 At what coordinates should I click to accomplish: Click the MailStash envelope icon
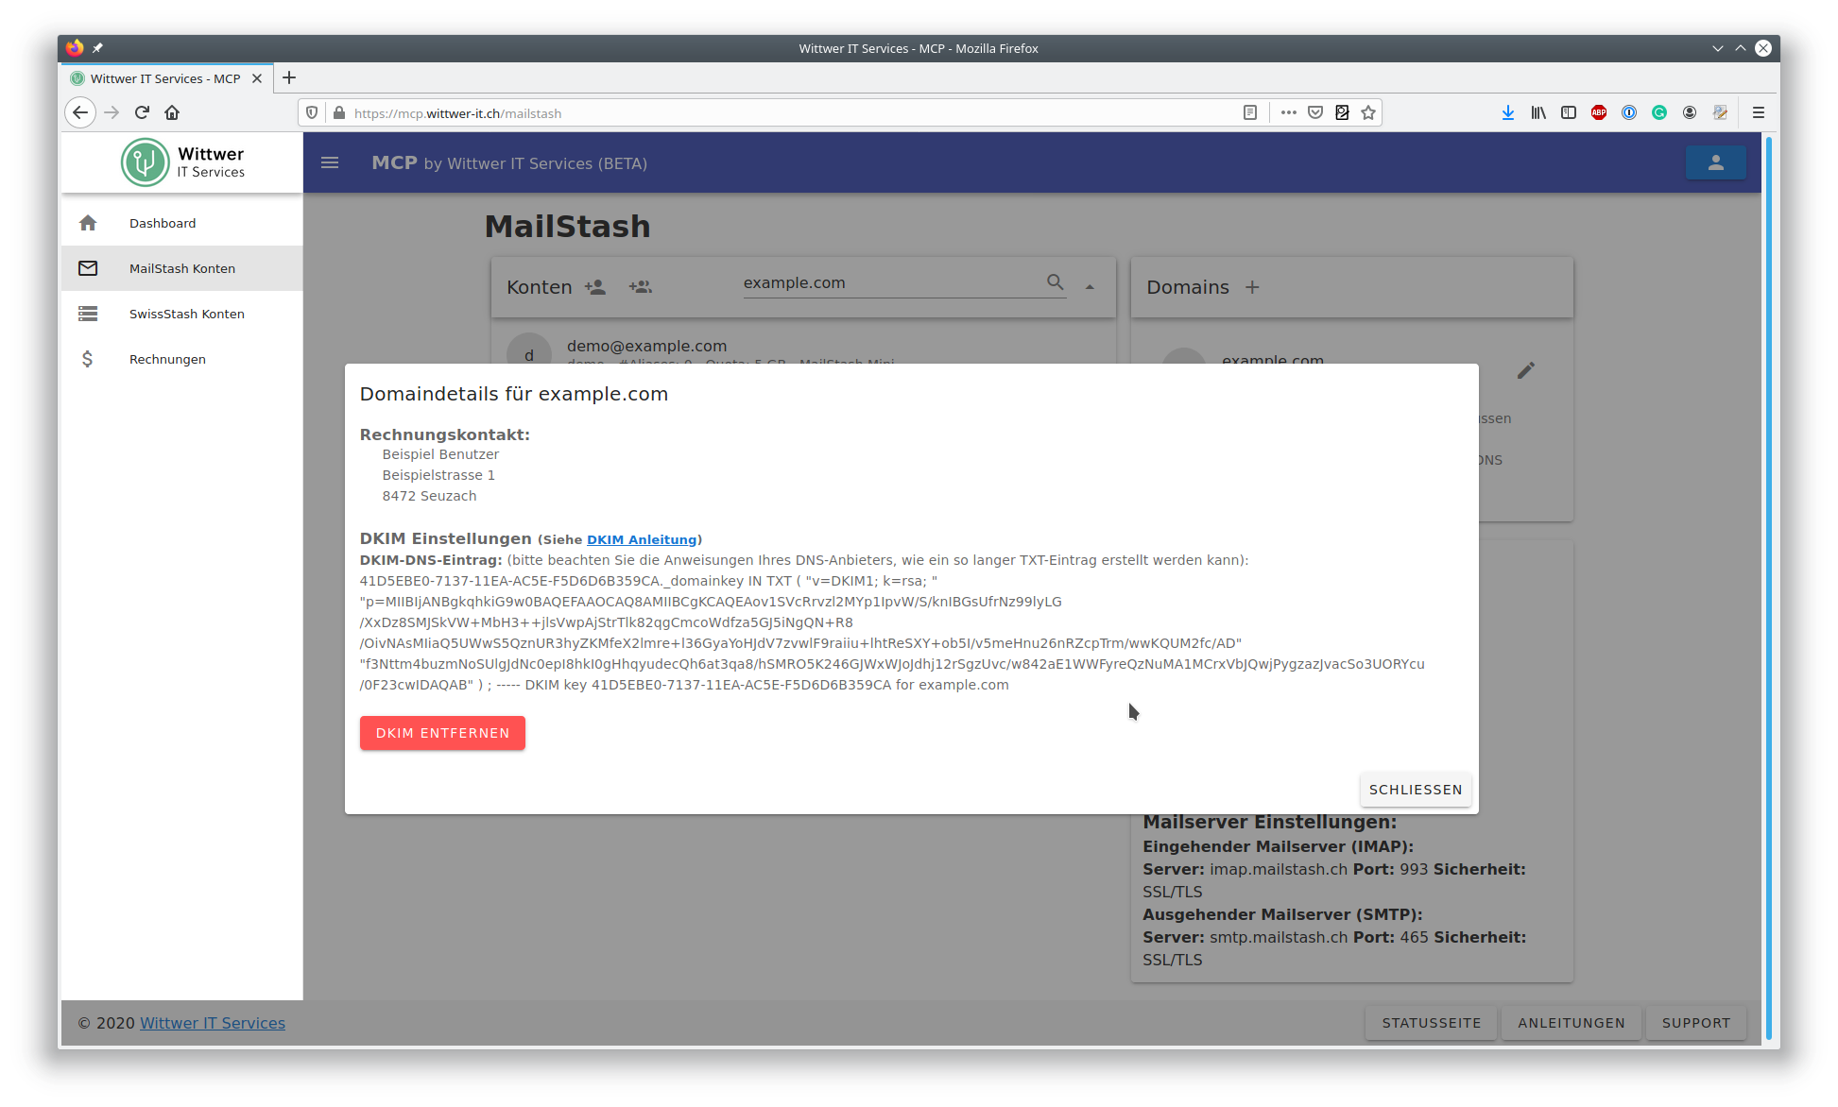(x=88, y=268)
